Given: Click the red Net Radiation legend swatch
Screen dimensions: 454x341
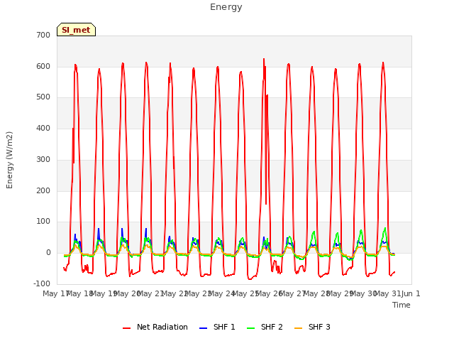Looking at the screenshot, I should [126, 328].
